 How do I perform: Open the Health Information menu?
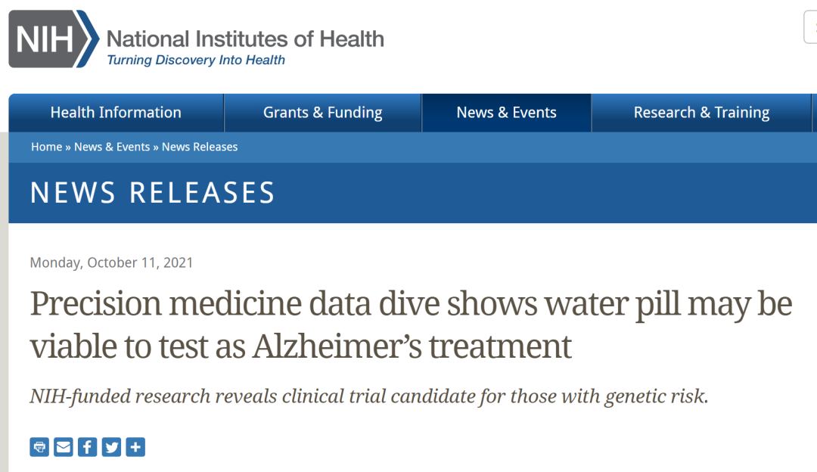coord(116,113)
